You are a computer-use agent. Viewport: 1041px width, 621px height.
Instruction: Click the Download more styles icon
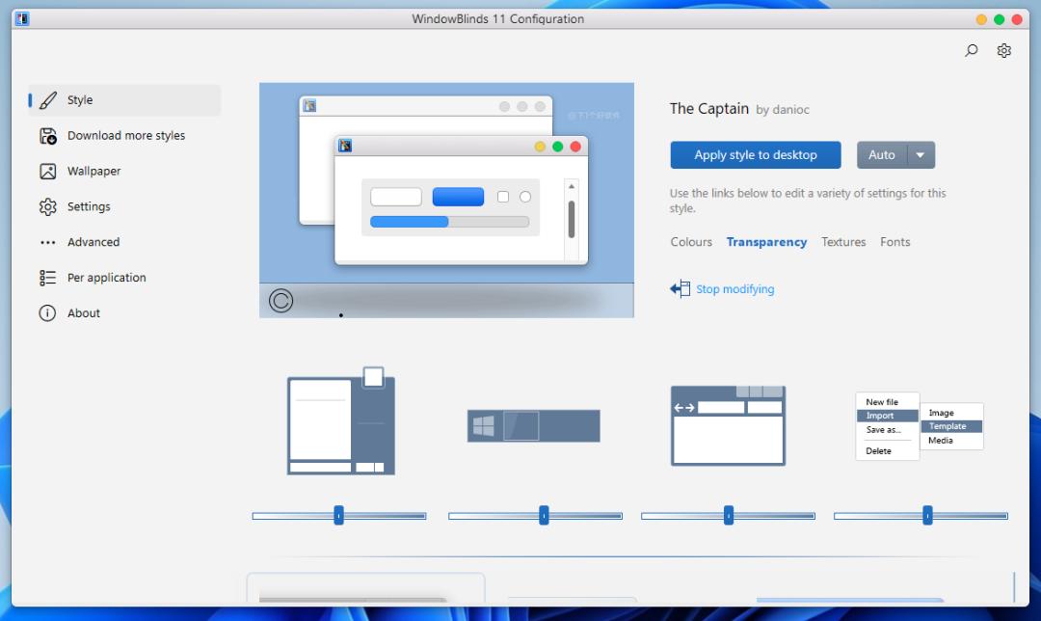click(48, 136)
